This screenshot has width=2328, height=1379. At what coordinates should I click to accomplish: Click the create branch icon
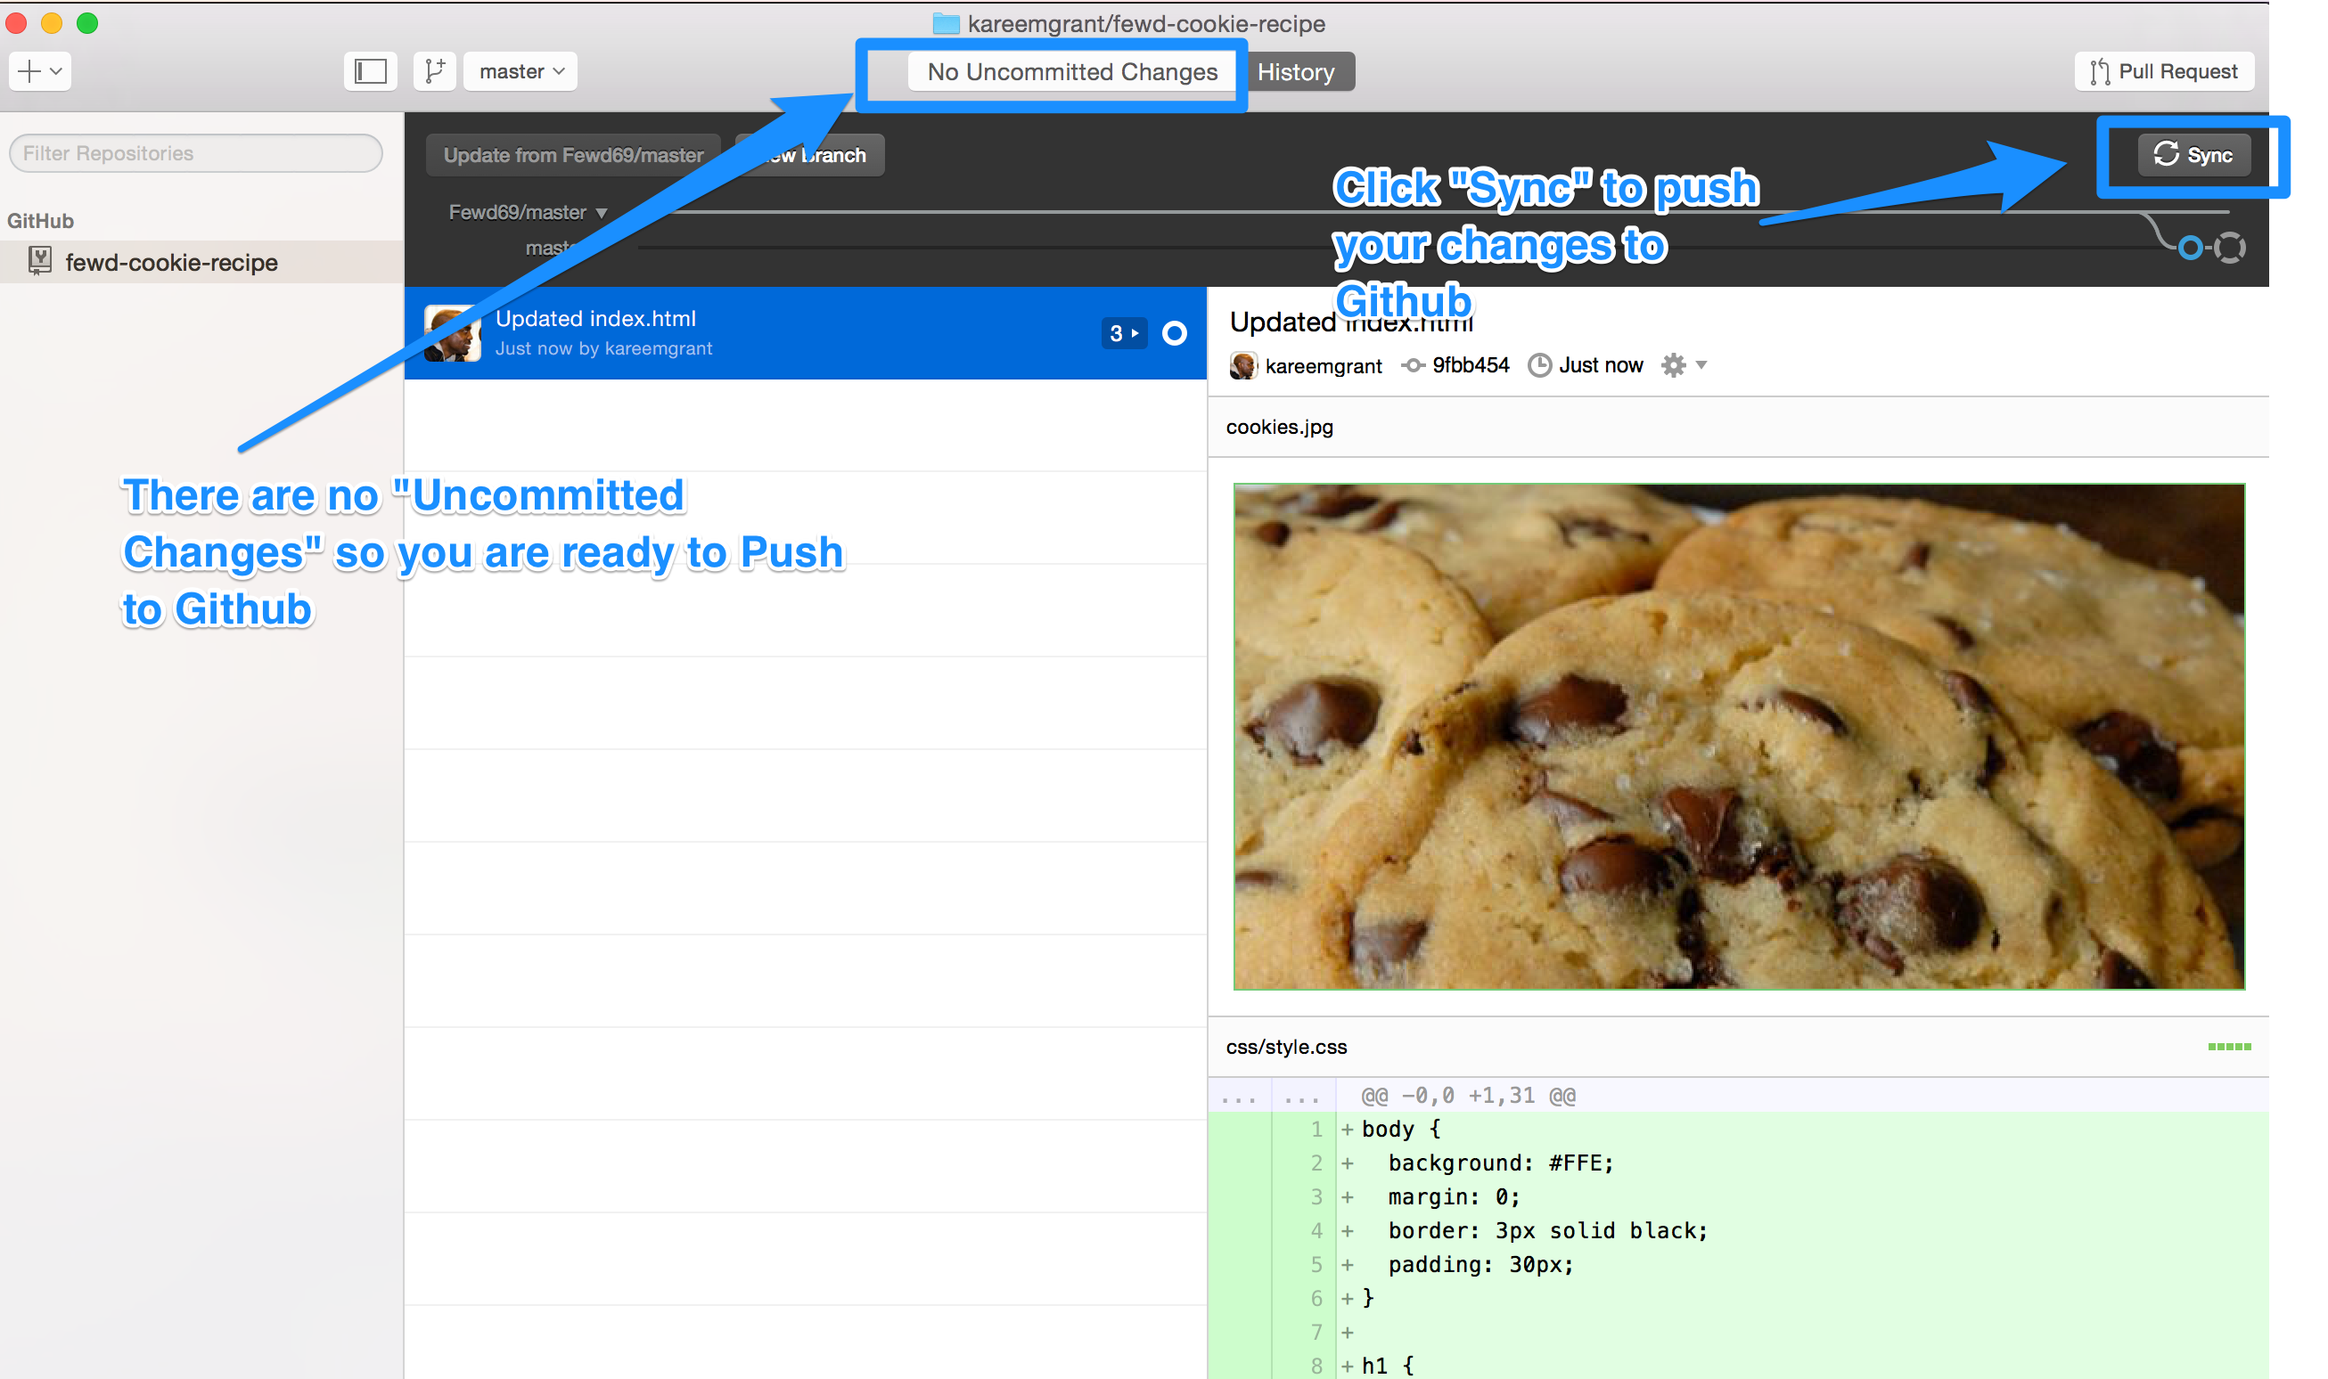coord(434,71)
